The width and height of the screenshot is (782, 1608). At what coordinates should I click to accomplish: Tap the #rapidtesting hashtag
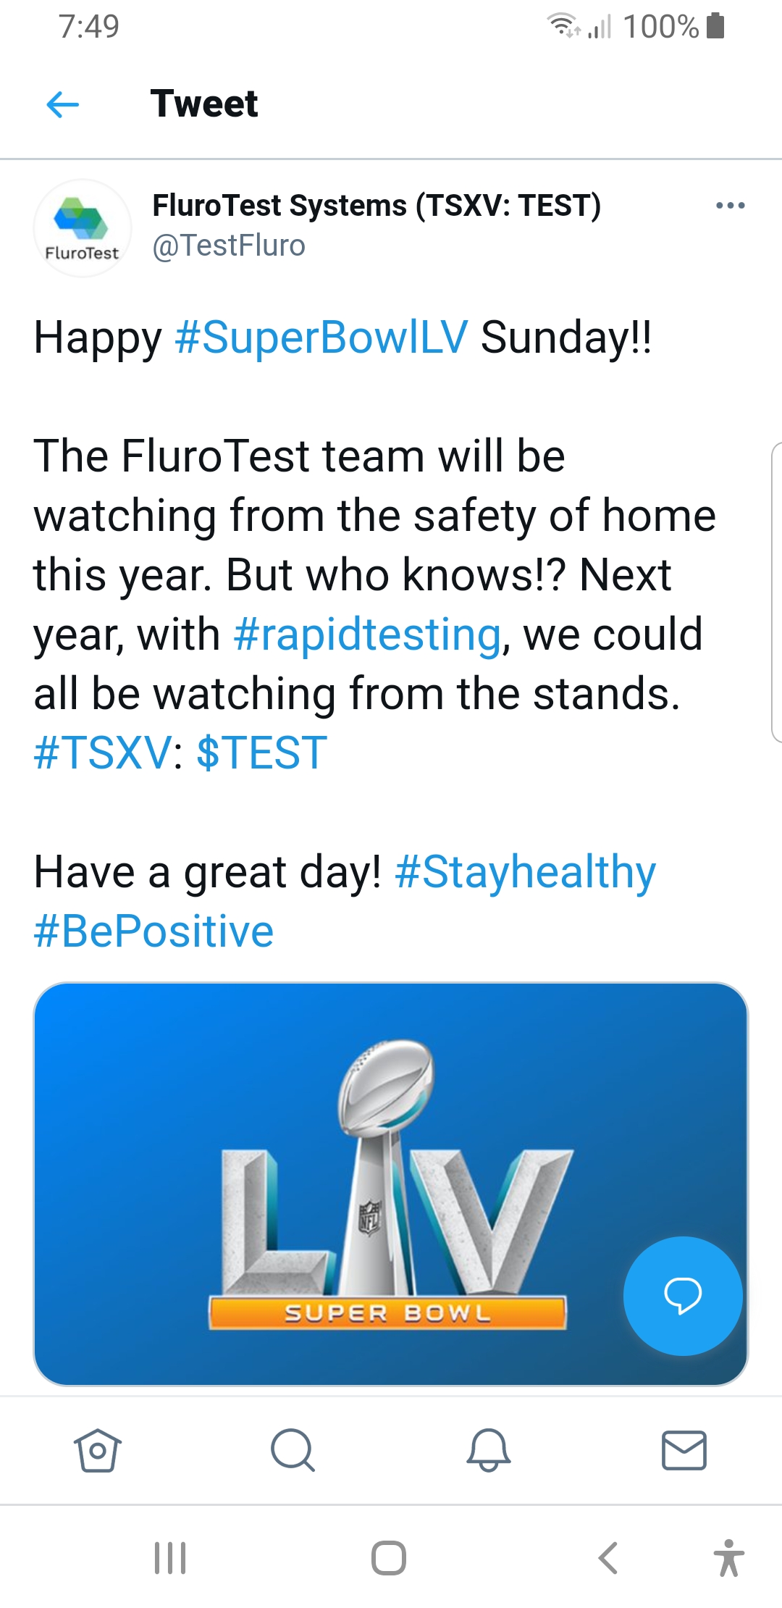[x=367, y=635]
